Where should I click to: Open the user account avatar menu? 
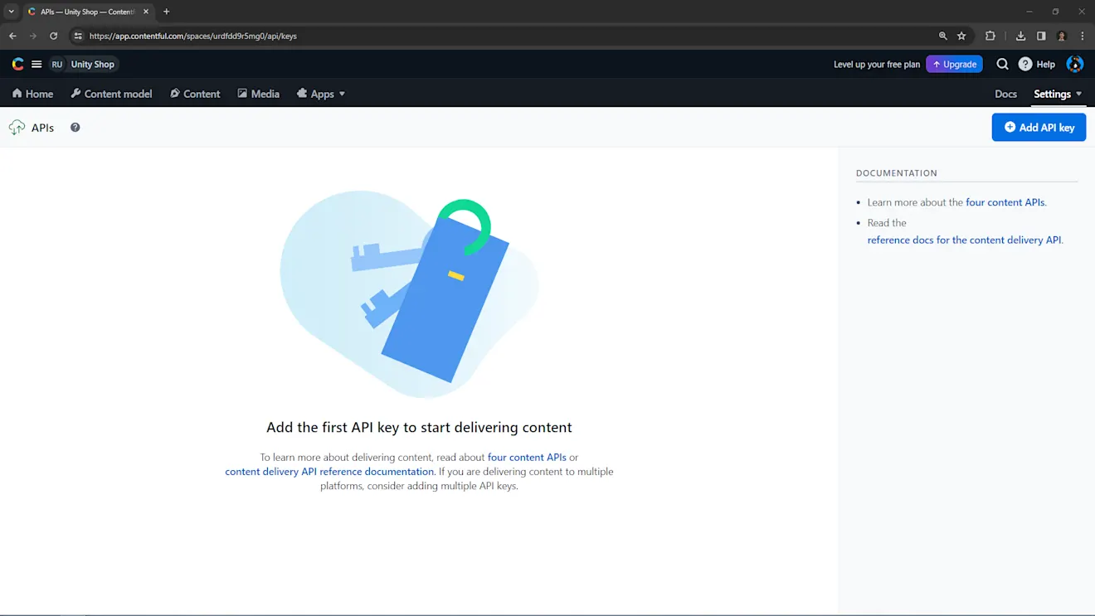[x=1074, y=64]
